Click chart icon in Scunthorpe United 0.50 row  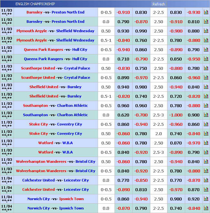(206, 69)
